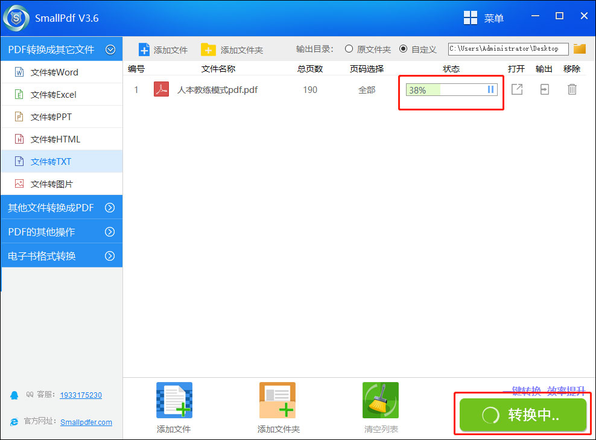This screenshot has width=596, height=440.
Task: Expand the 电子书格式转换 section
Action: coord(62,255)
